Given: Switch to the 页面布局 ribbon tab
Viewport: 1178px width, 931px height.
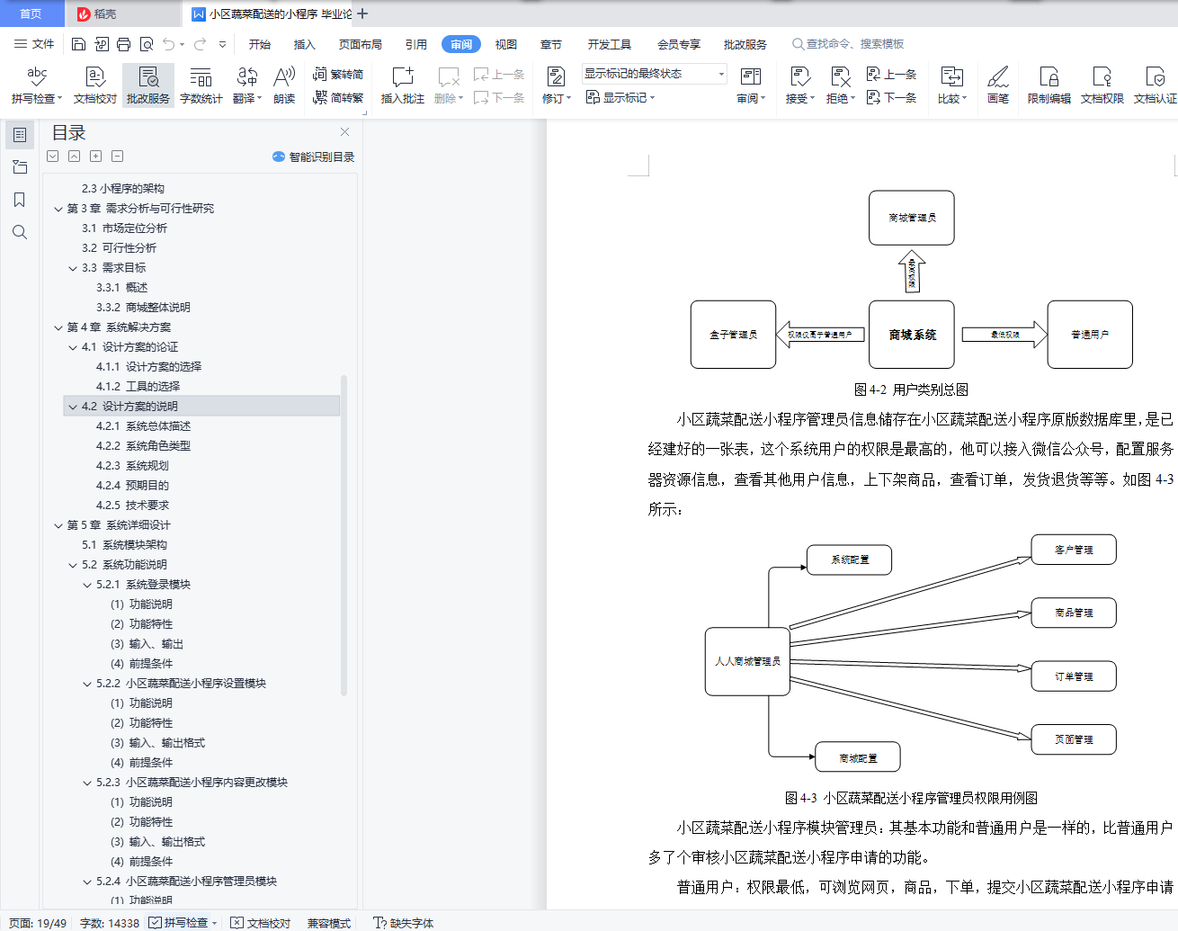Looking at the screenshot, I should [x=361, y=44].
